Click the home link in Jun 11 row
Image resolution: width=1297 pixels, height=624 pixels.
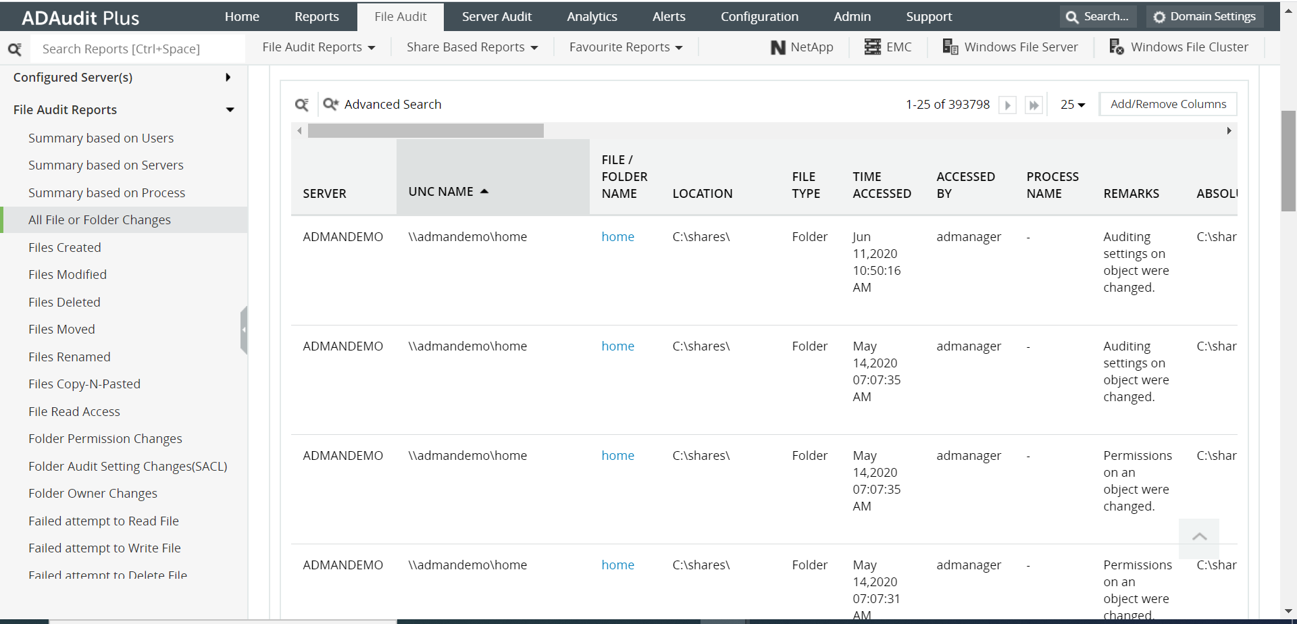(617, 237)
